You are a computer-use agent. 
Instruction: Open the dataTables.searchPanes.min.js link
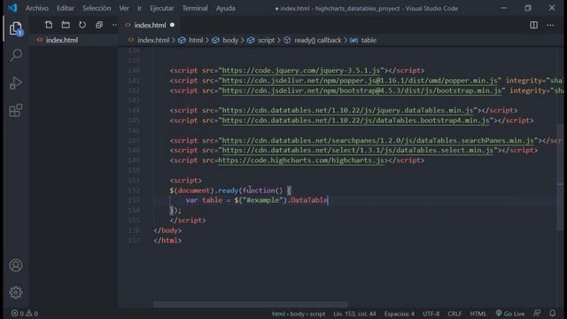[378, 140]
